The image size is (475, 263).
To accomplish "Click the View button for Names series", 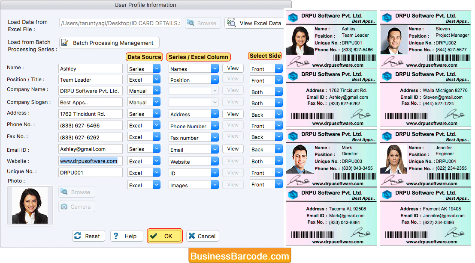I will [233, 68].
